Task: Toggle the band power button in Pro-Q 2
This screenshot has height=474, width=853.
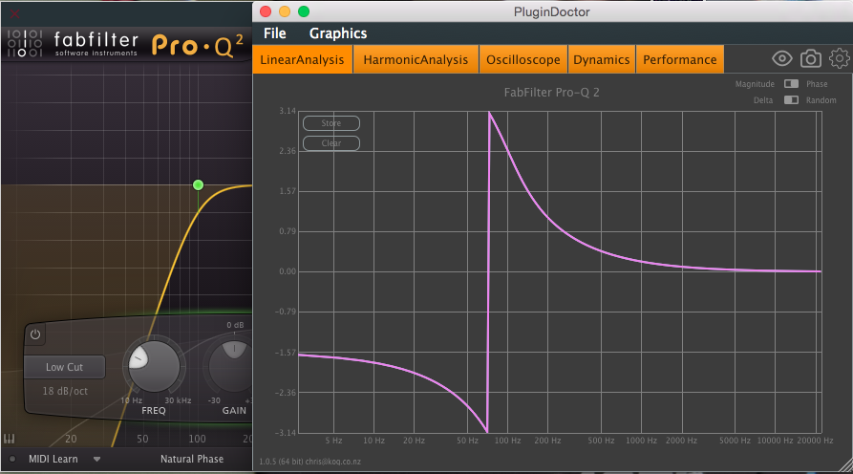Action: click(35, 334)
